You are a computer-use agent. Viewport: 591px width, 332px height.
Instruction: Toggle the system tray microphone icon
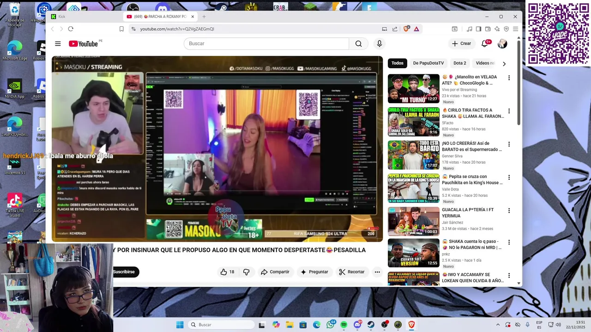tap(528, 325)
